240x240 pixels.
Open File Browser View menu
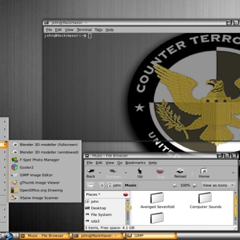click(x=110, y=163)
